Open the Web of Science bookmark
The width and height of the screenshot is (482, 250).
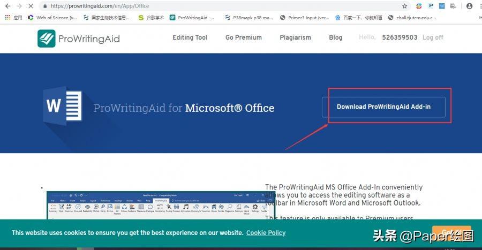pos(52,18)
